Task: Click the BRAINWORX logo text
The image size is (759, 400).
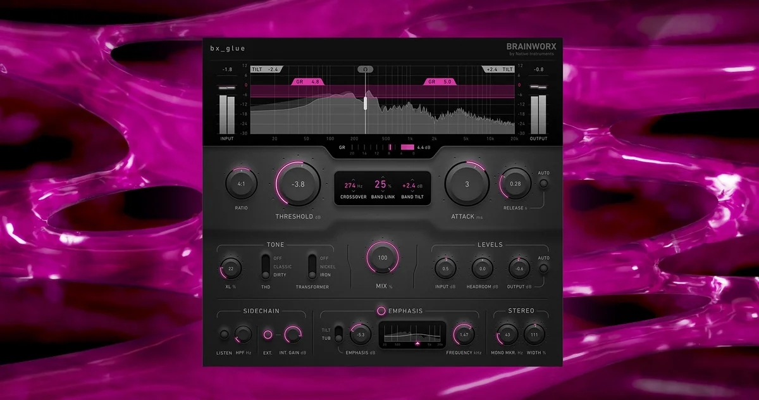Action: [x=530, y=47]
